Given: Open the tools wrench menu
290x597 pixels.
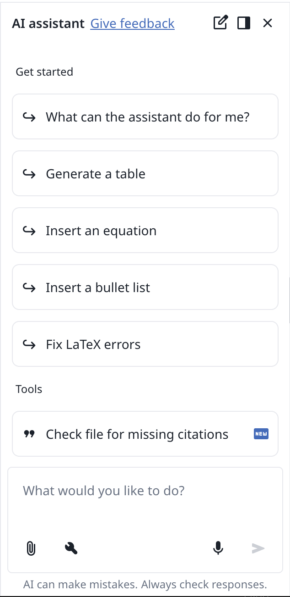Looking at the screenshot, I should (x=71, y=548).
